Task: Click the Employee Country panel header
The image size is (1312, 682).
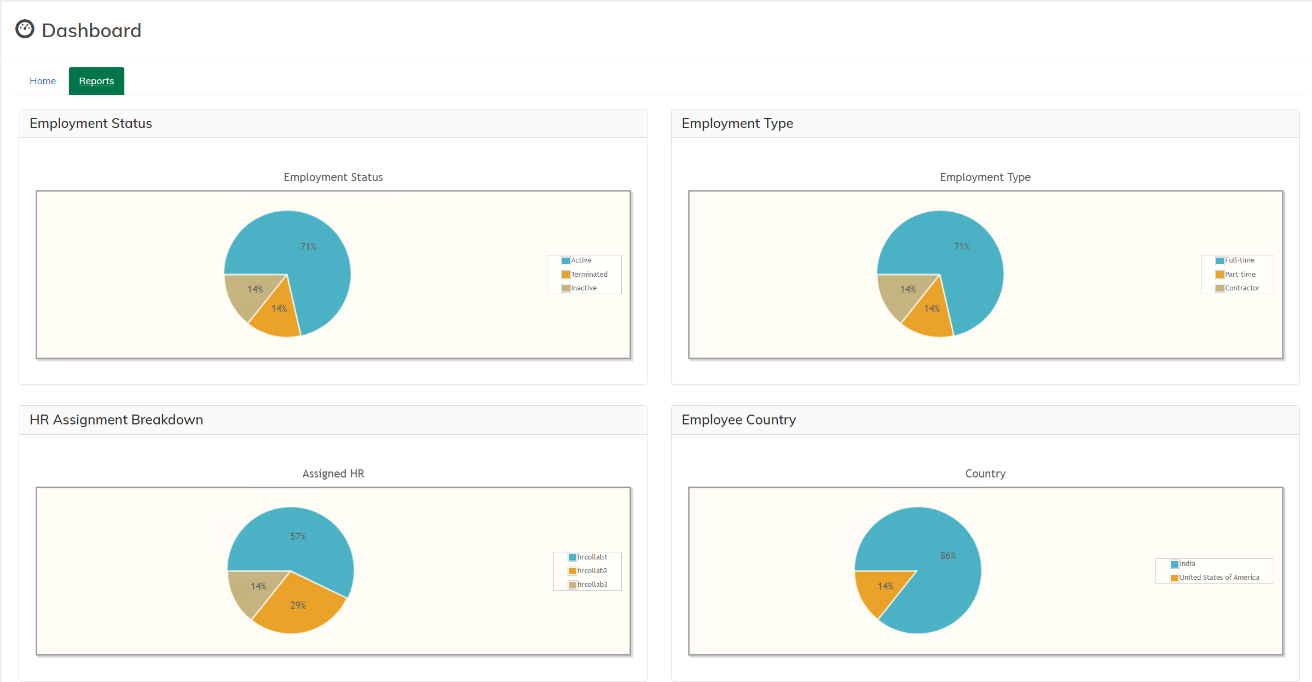Action: pyautogui.click(x=739, y=419)
